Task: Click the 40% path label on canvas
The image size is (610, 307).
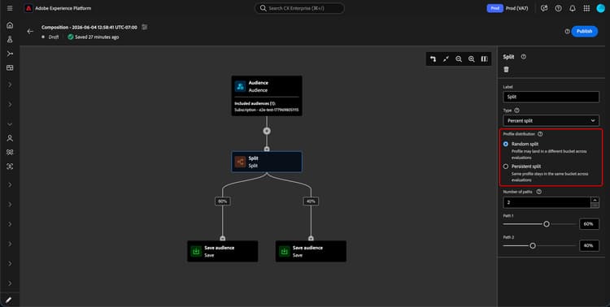Action: pyautogui.click(x=311, y=201)
